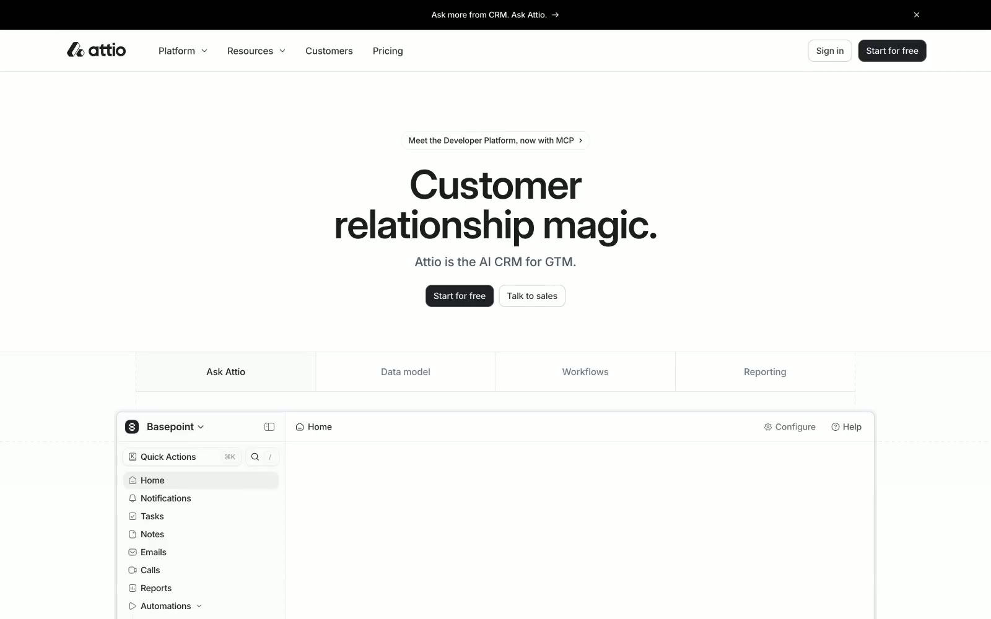The height and width of the screenshot is (619, 991).
Task: Expand the Automations chevron
Action: pos(199,606)
